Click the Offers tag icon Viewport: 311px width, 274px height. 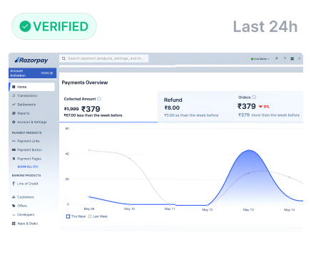coord(14,206)
